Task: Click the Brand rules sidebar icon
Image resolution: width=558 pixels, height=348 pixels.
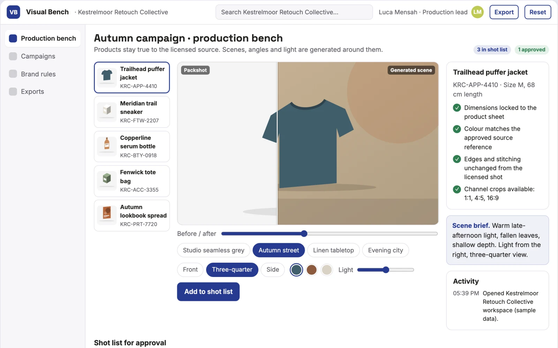Action: (x=13, y=74)
